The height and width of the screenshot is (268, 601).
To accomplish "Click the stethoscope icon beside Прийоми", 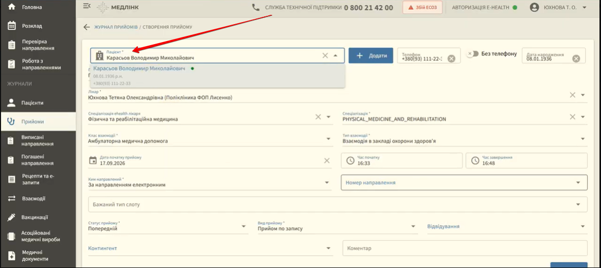I will pyautogui.click(x=11, y=122).
